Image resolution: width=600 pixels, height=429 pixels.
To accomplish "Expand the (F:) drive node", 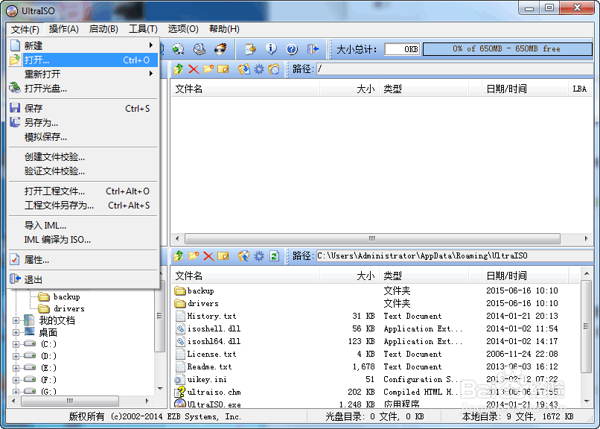I will pyautogui.click(x=16, y=380).
